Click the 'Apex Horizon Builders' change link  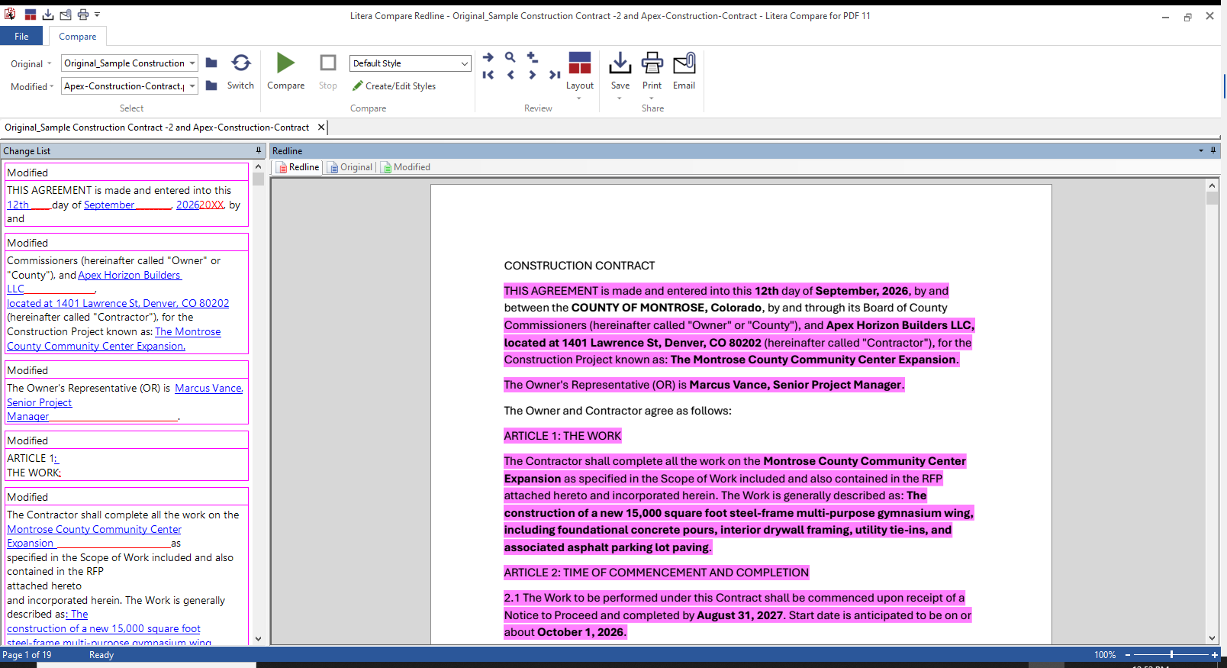[x=130, y=275]
